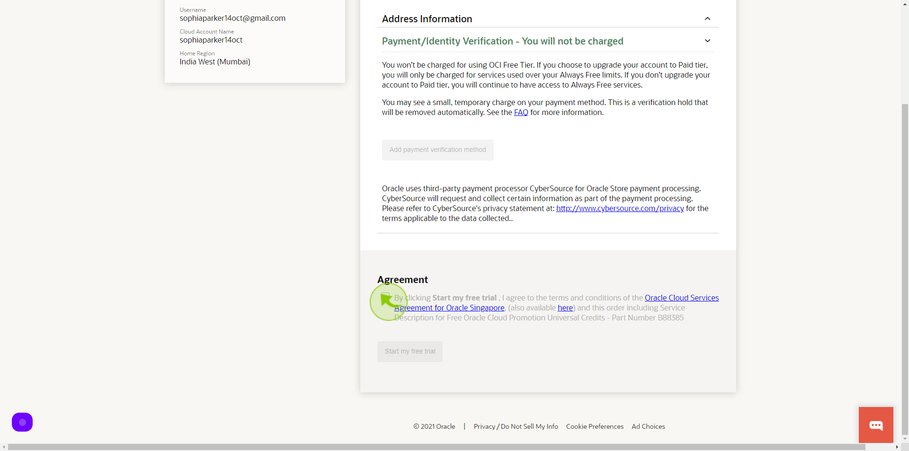
Task: Click the scroll right arrow
Action: pos(897,447)
